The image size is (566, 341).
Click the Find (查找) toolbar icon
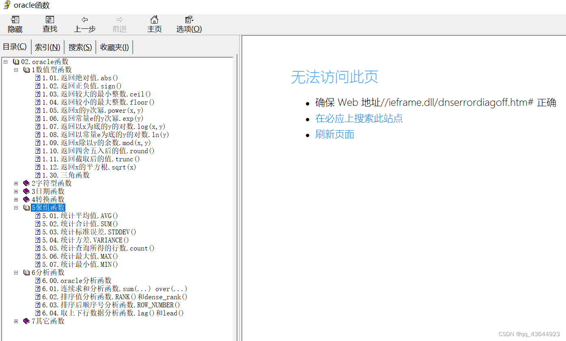tap(50, 19)
